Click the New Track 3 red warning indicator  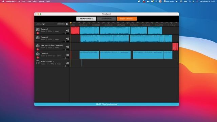coord(38,49)
